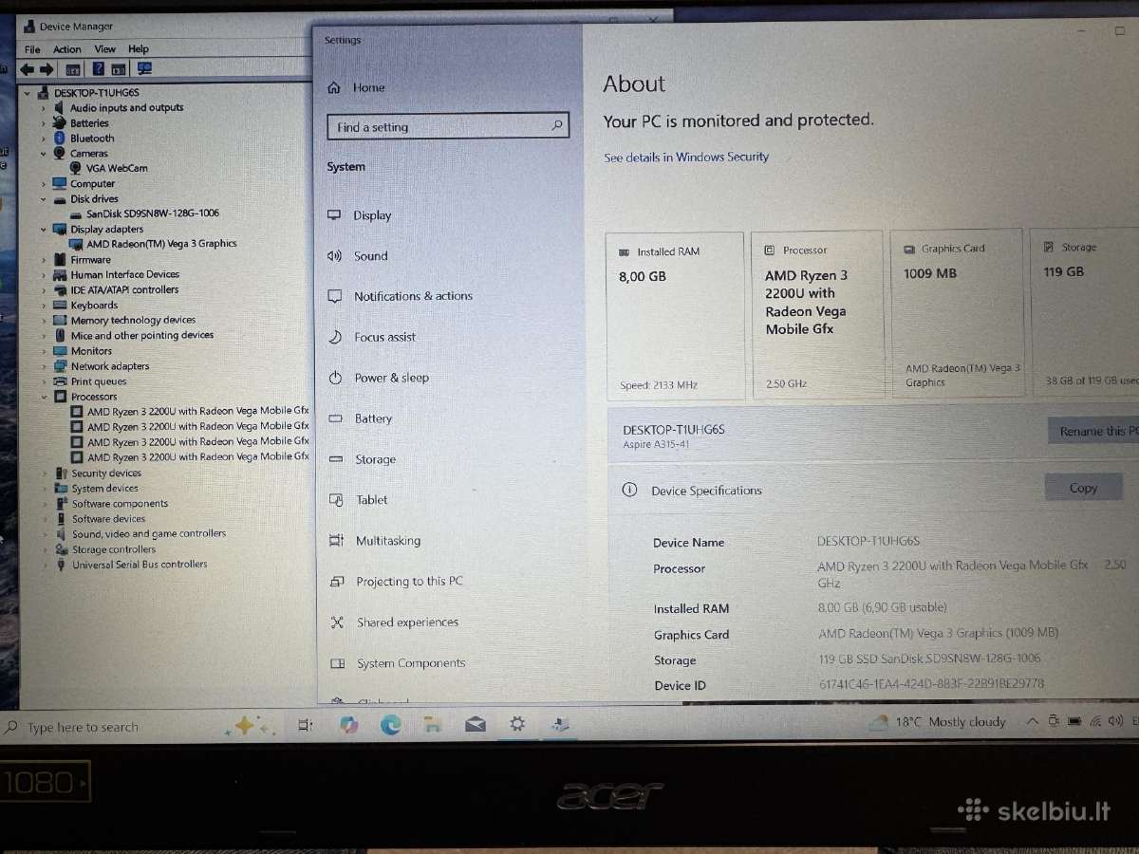This screenshot has height=854, width=1139.
Task: Click the Copy button for Device Specifications
Action: (1083, 488)
